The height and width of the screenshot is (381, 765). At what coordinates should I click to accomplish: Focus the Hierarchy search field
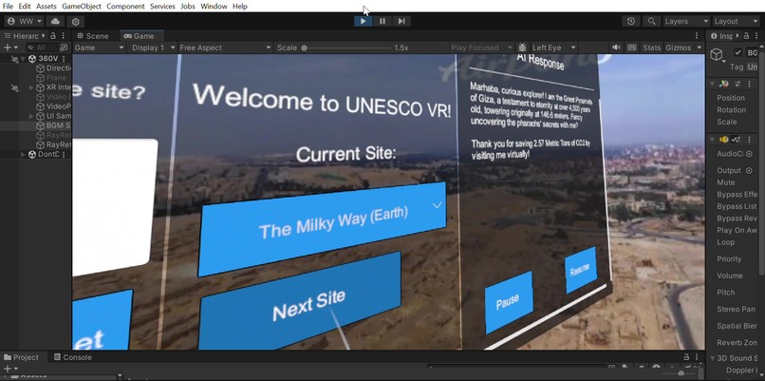(x=42, y=48)
